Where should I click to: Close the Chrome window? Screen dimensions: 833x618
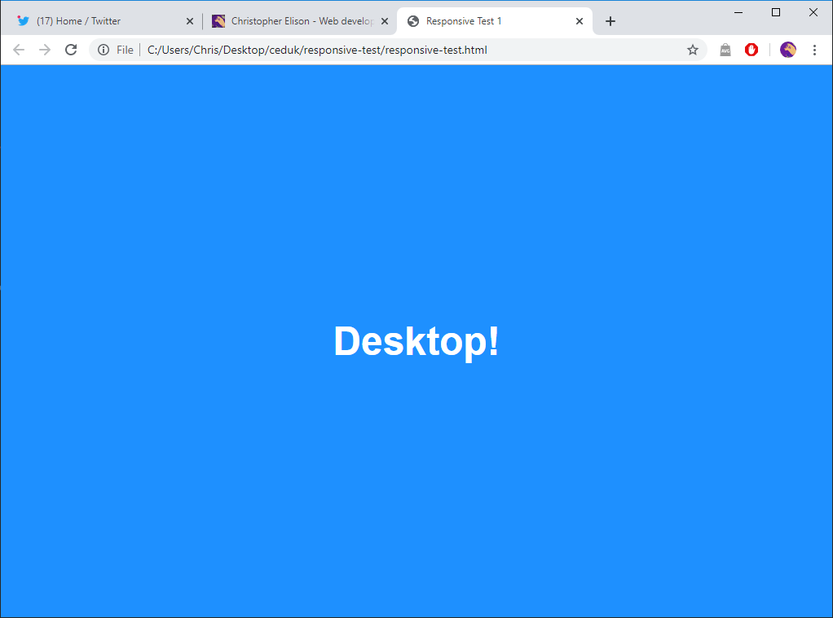coord(813,12)
